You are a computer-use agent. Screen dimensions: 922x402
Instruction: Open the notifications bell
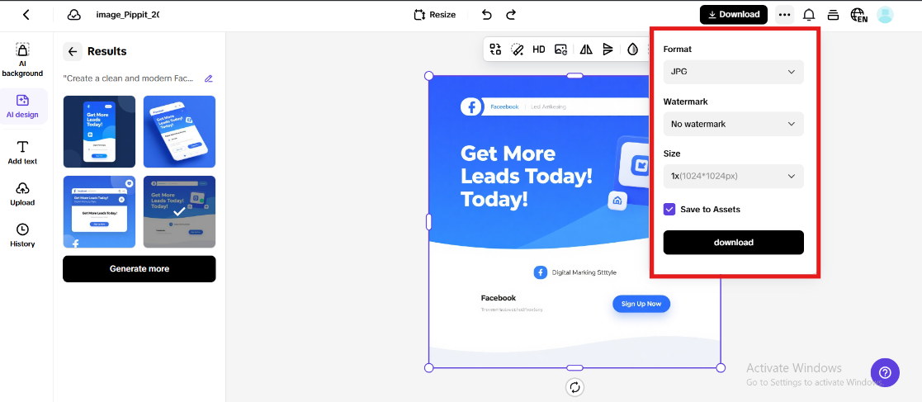809,15
